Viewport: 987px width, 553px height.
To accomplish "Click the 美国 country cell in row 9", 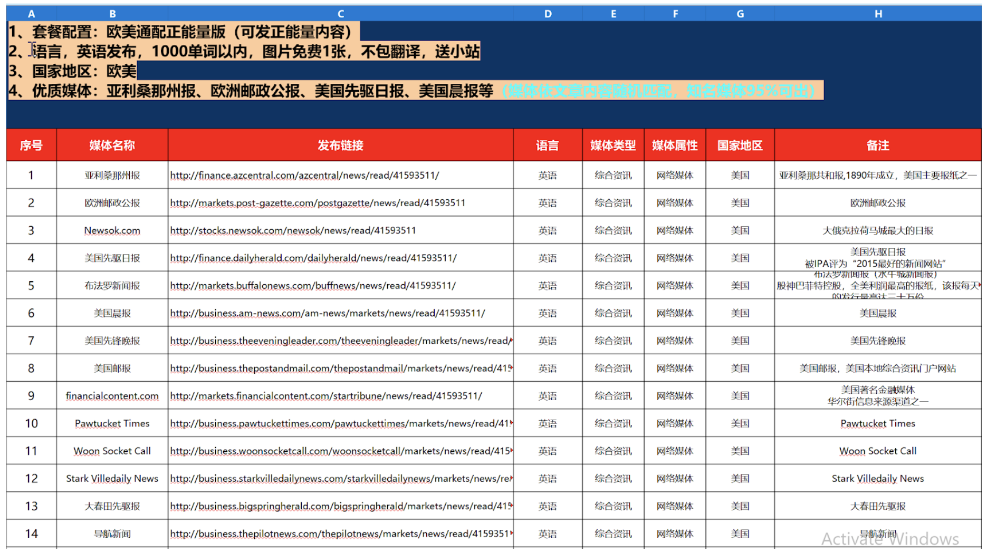I will pos(740,396).
